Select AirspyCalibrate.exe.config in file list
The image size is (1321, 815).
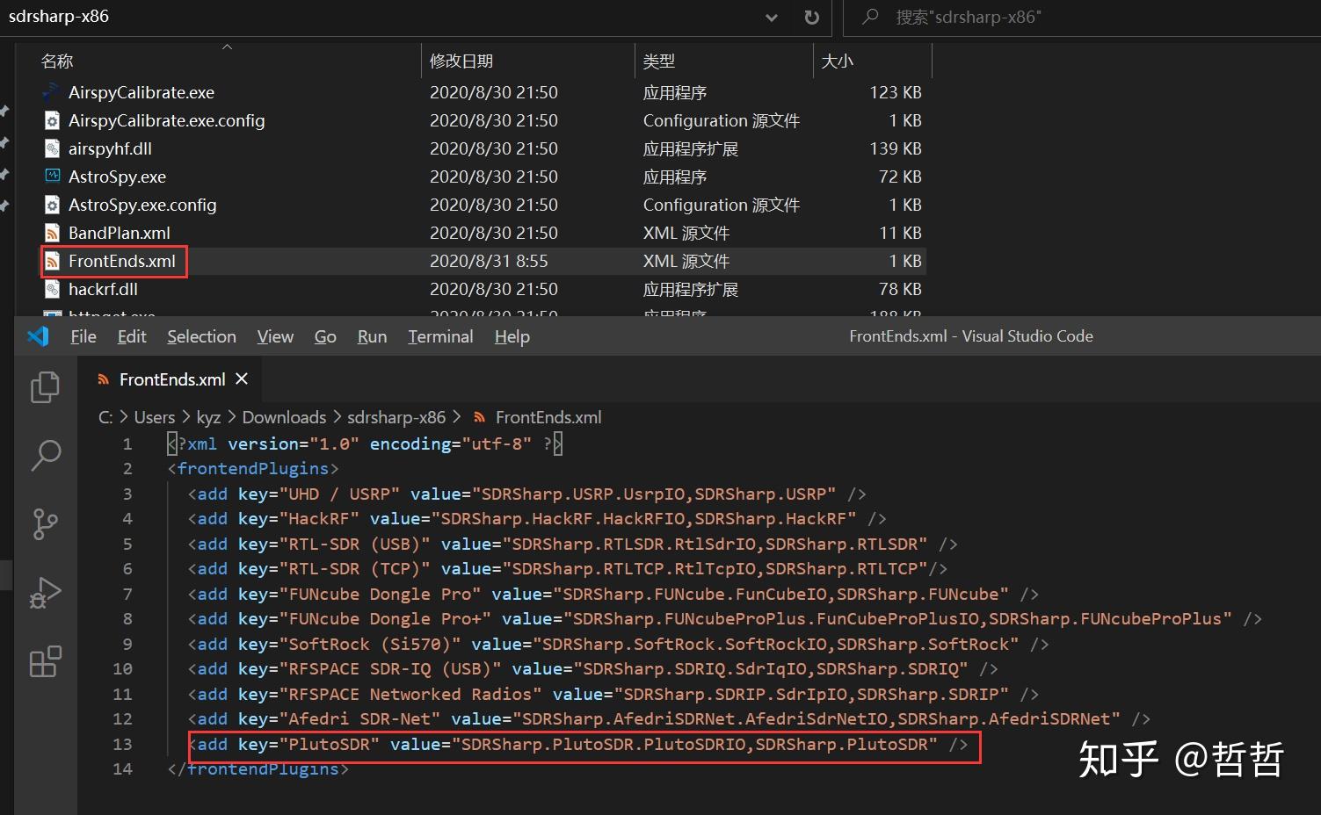point(166,120)
